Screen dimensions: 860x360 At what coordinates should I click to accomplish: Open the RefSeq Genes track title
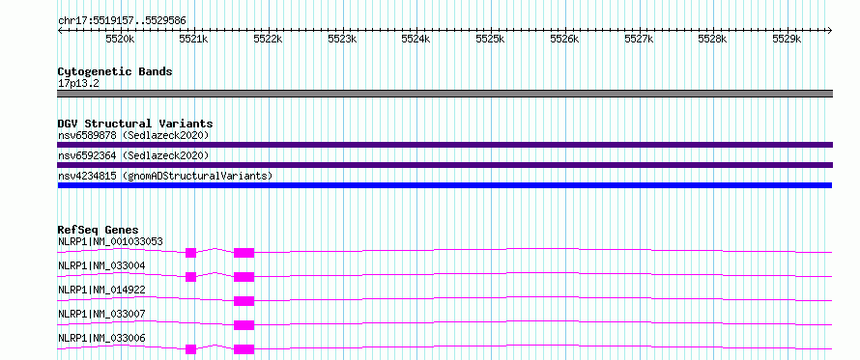pos(99,230)
